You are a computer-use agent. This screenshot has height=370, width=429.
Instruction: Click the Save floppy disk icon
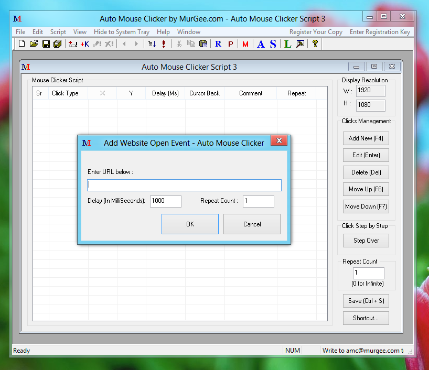tap(46, 44)
